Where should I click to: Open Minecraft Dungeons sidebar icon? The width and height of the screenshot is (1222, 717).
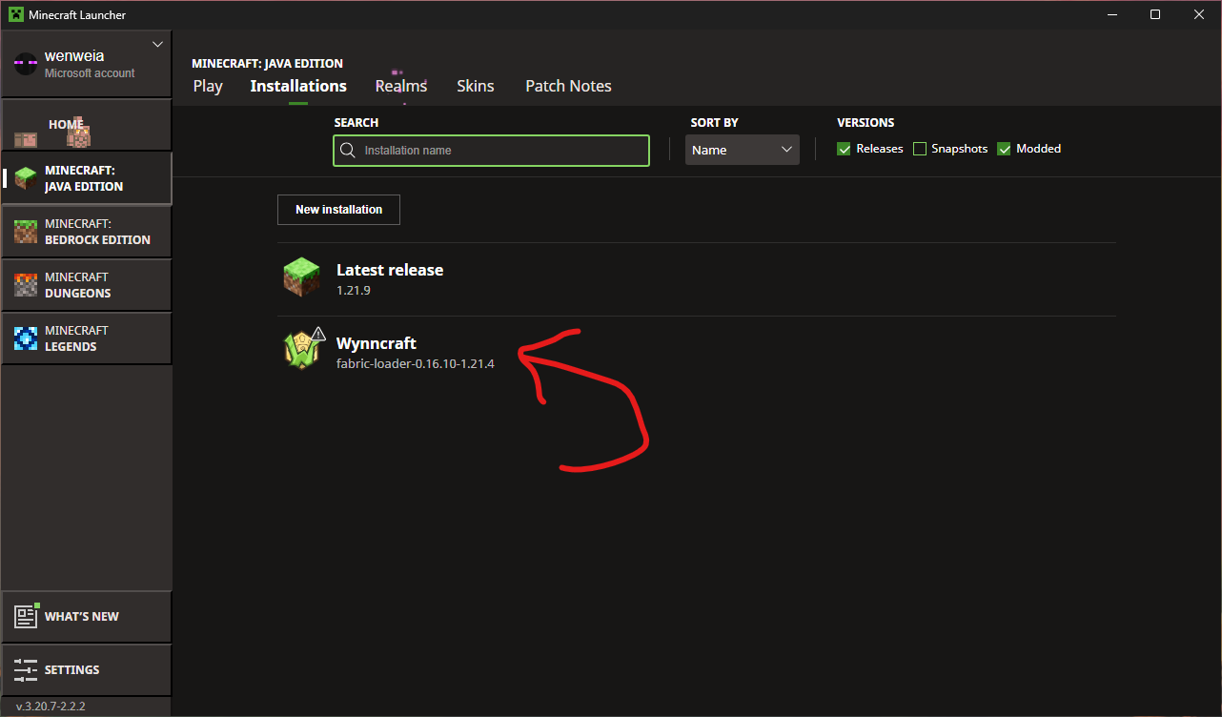[x=26, y=285]
